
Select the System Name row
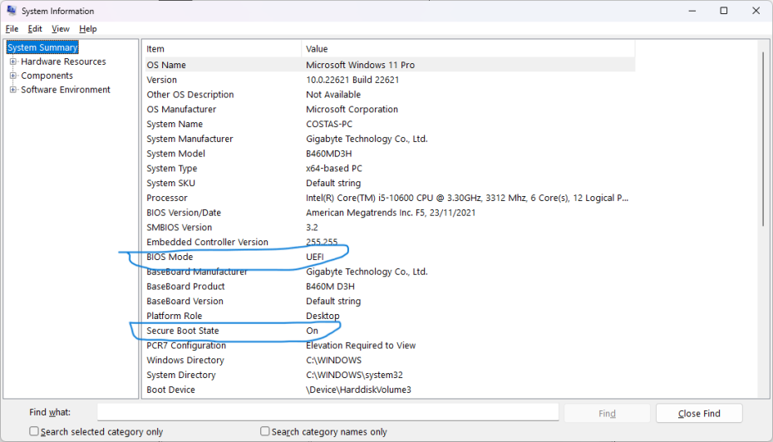(389, 124)
